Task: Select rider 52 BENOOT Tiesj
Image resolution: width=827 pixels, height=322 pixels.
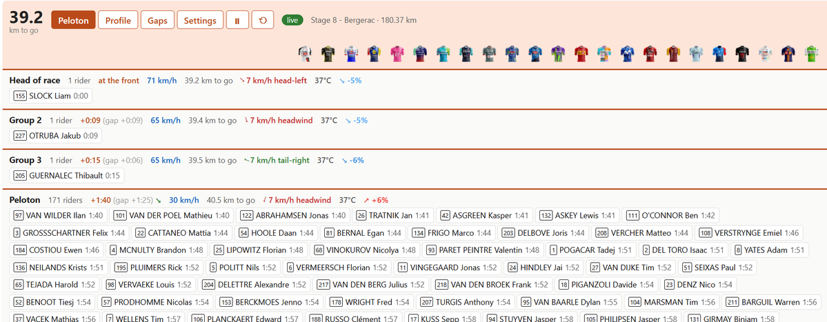Action: [52, 303]
